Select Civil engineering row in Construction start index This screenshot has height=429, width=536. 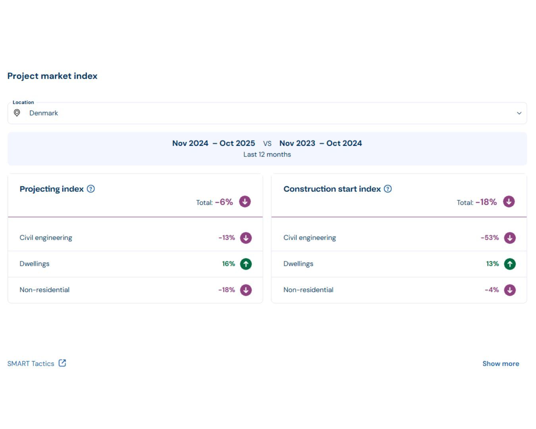click(399, 238)
